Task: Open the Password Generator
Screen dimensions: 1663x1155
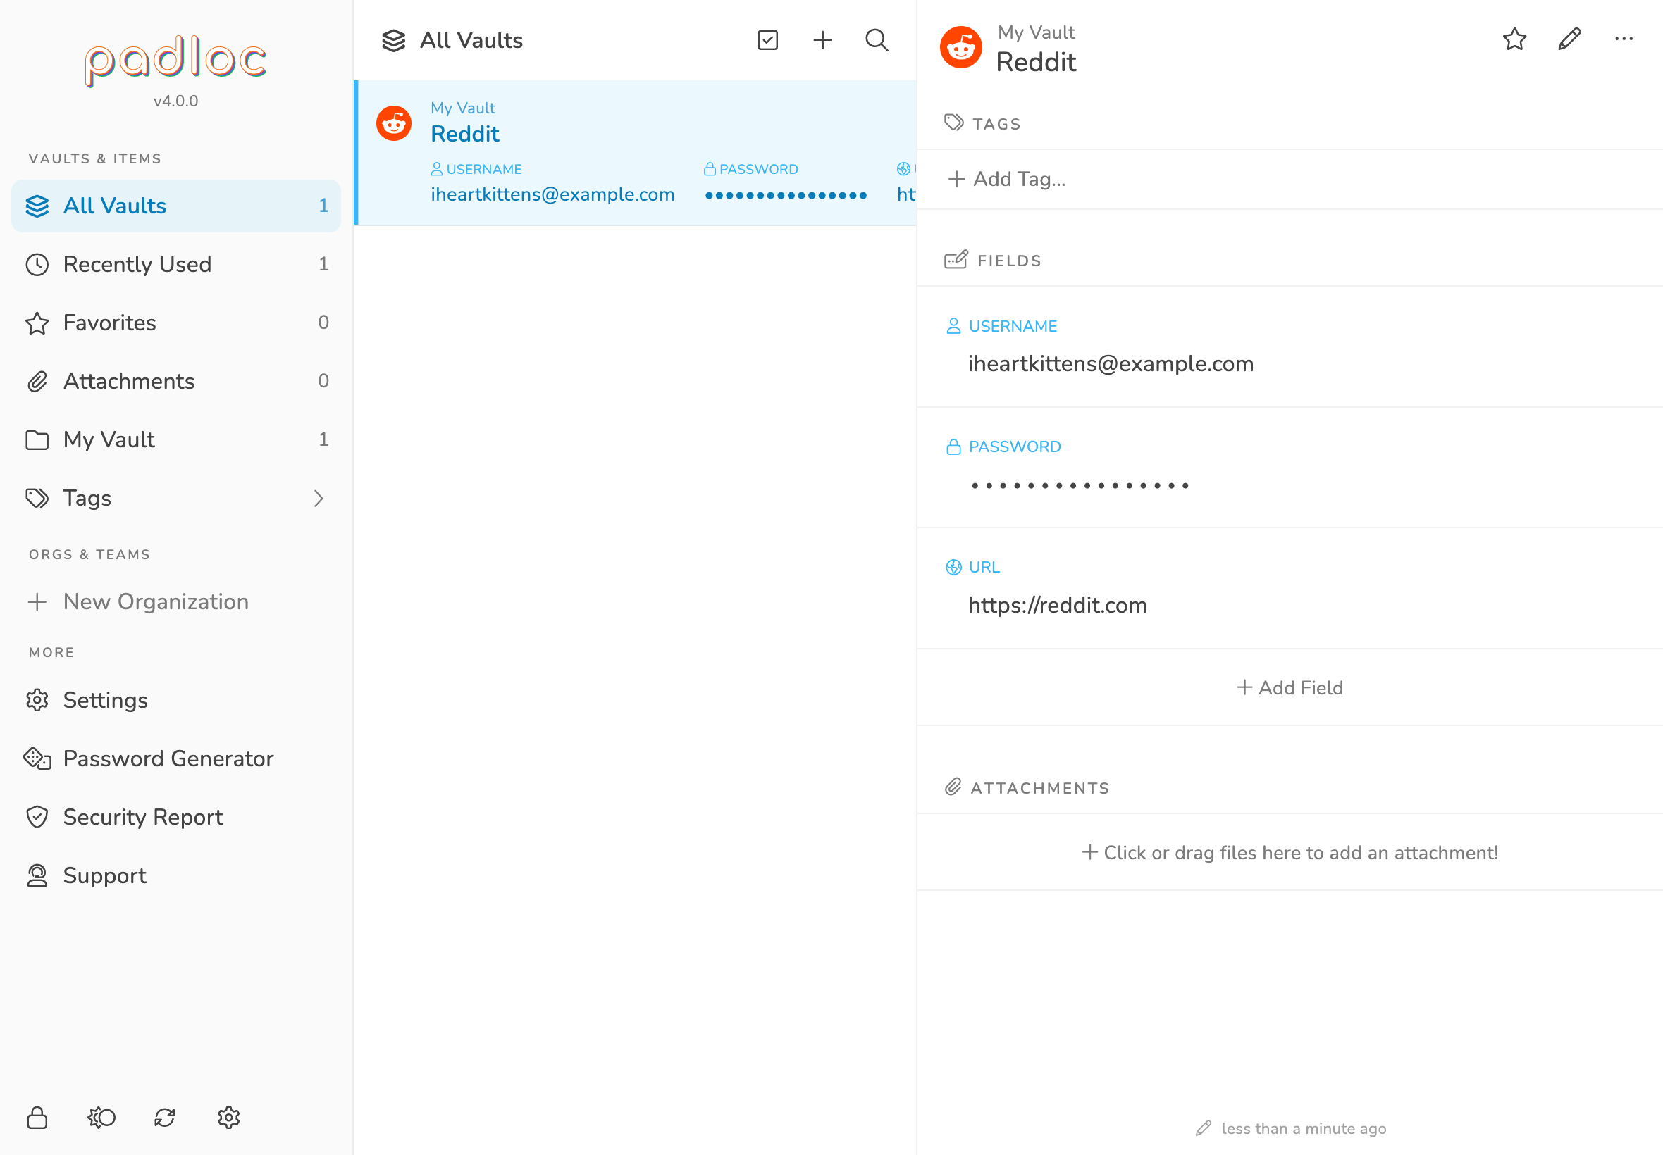Action: tap(176, 758)
